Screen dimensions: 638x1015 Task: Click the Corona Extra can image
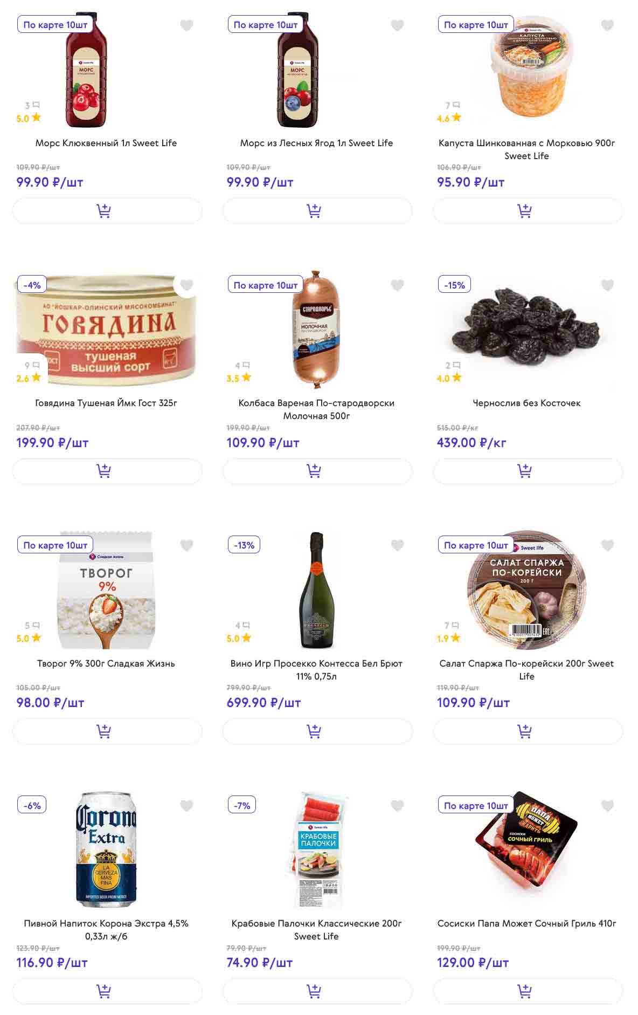coord(107,849)
